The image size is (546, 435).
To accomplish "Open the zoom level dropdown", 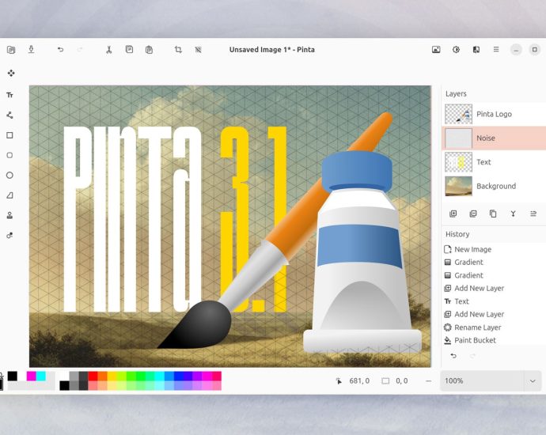I will [532, 380].
